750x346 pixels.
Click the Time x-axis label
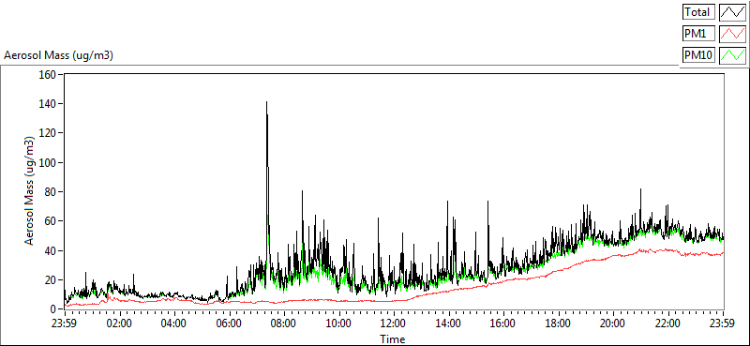click(x=393, y=339)
